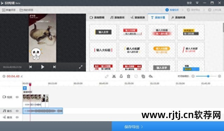
Task: Click the 00:15.00 mark on ruler
Action: pyautogui.click(x=52, y=83)
